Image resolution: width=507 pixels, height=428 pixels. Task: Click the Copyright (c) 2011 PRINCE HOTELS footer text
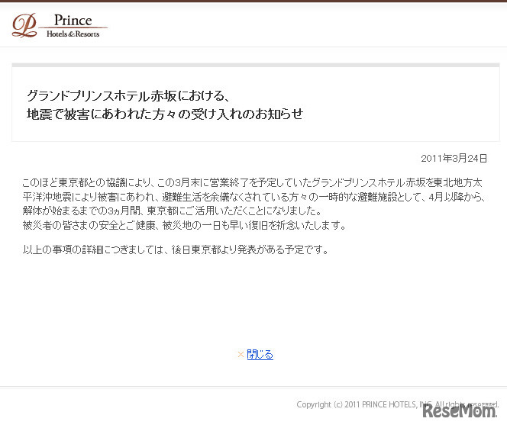[x=398, y=404]
